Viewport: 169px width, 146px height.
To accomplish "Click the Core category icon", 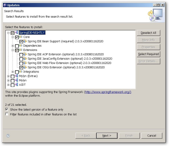I will pyautogui.click(x=21, y=37).
